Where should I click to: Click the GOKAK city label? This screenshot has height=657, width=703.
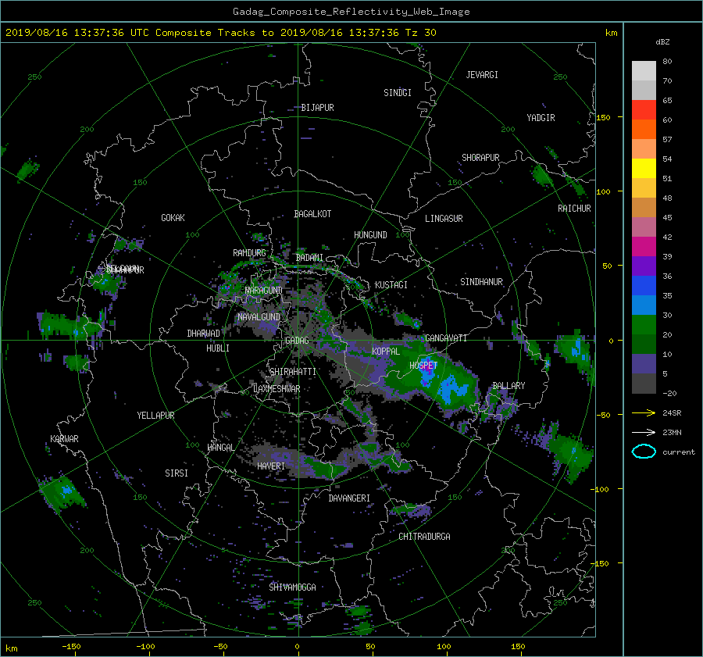click(173, 218)
